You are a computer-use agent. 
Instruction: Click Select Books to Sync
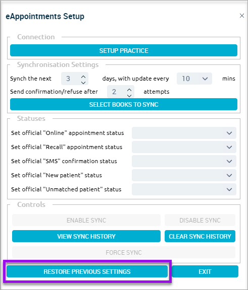pos(124,104)
